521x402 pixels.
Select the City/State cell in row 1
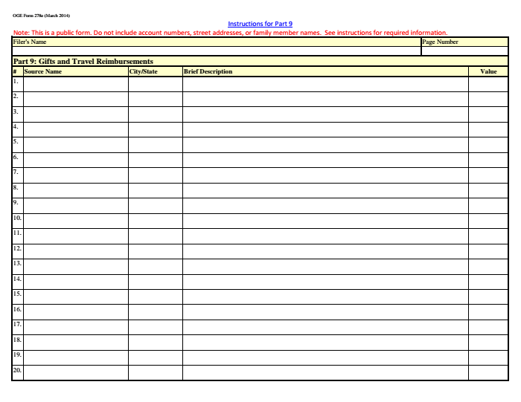(156, 84)
